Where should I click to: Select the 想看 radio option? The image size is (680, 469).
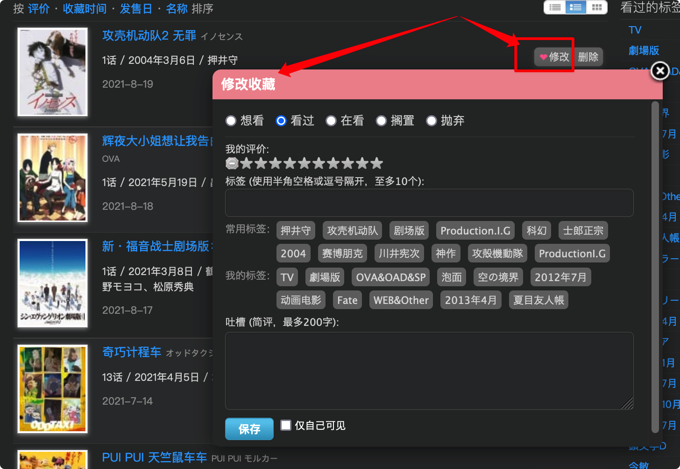tap(231, 121)
